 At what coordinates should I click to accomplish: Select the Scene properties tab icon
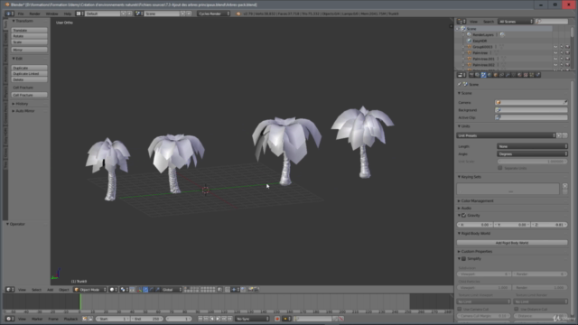[483, 75]
